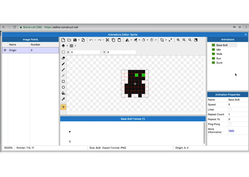
Task: Open an image file with folder icon
Action: 69,40
